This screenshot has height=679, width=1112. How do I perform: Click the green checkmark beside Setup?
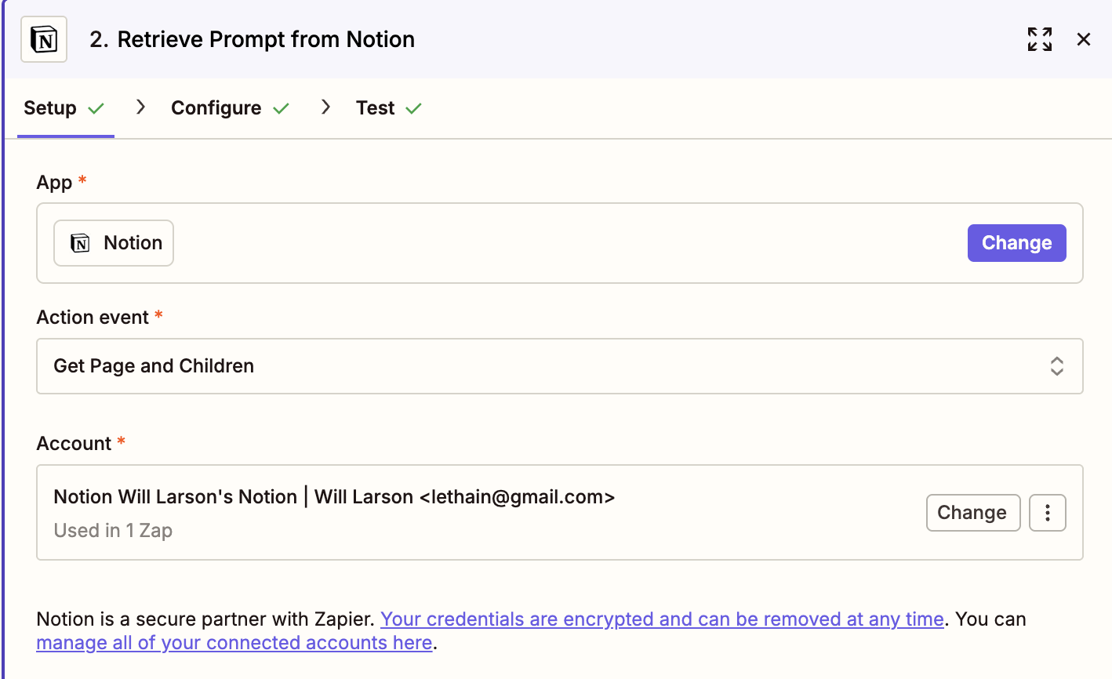click(96, 108)
